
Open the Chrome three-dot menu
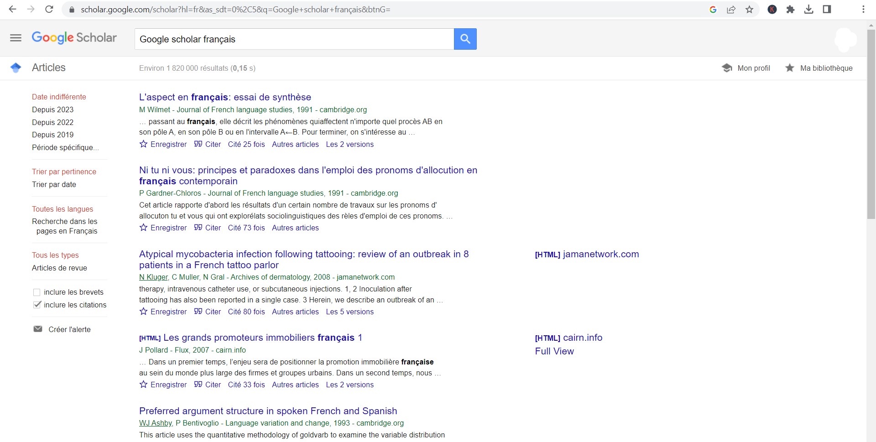pyautogui.click(x=863, y=10)
